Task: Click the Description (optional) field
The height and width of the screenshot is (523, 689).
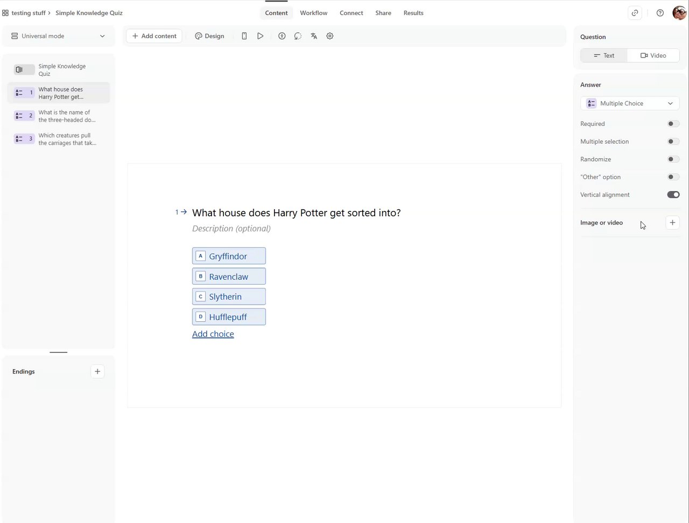Action: click(231, 229)
